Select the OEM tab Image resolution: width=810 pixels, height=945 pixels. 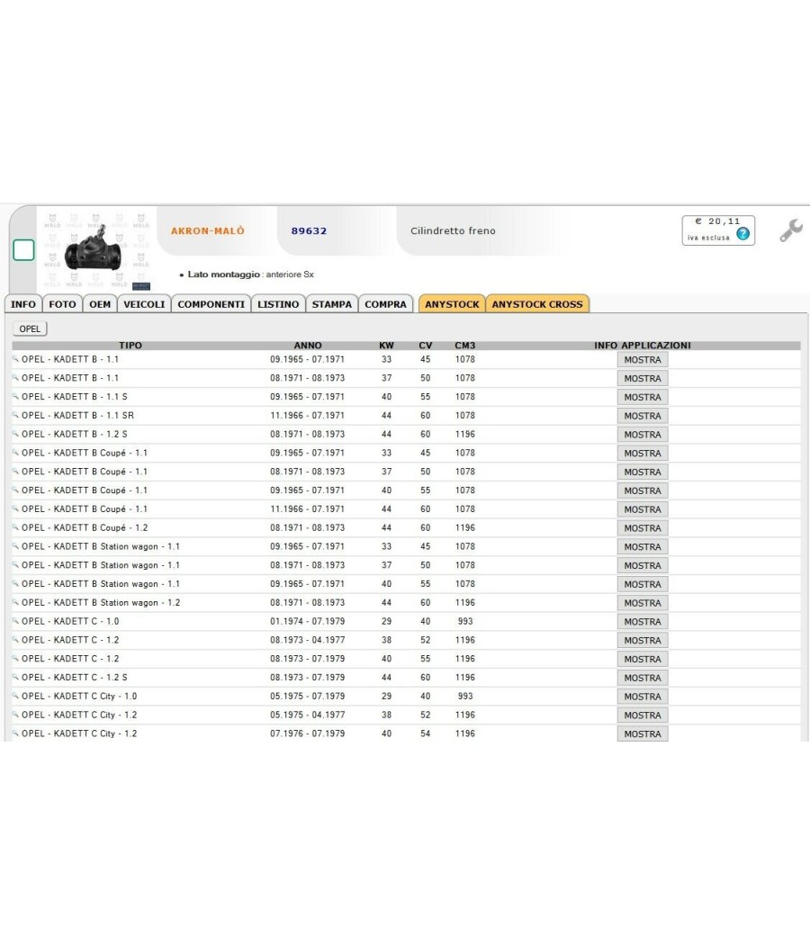click(100, 304)
